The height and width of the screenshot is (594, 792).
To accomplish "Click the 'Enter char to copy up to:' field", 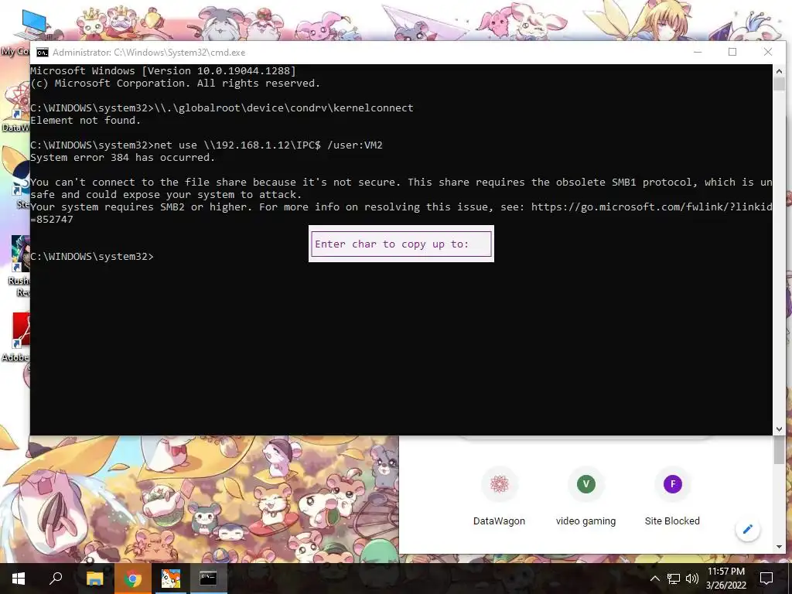I will [x=401, y=244].
